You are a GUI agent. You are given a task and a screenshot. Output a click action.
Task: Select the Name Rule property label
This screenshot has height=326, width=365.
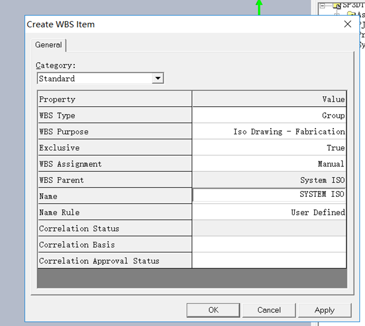click(115, 212)
